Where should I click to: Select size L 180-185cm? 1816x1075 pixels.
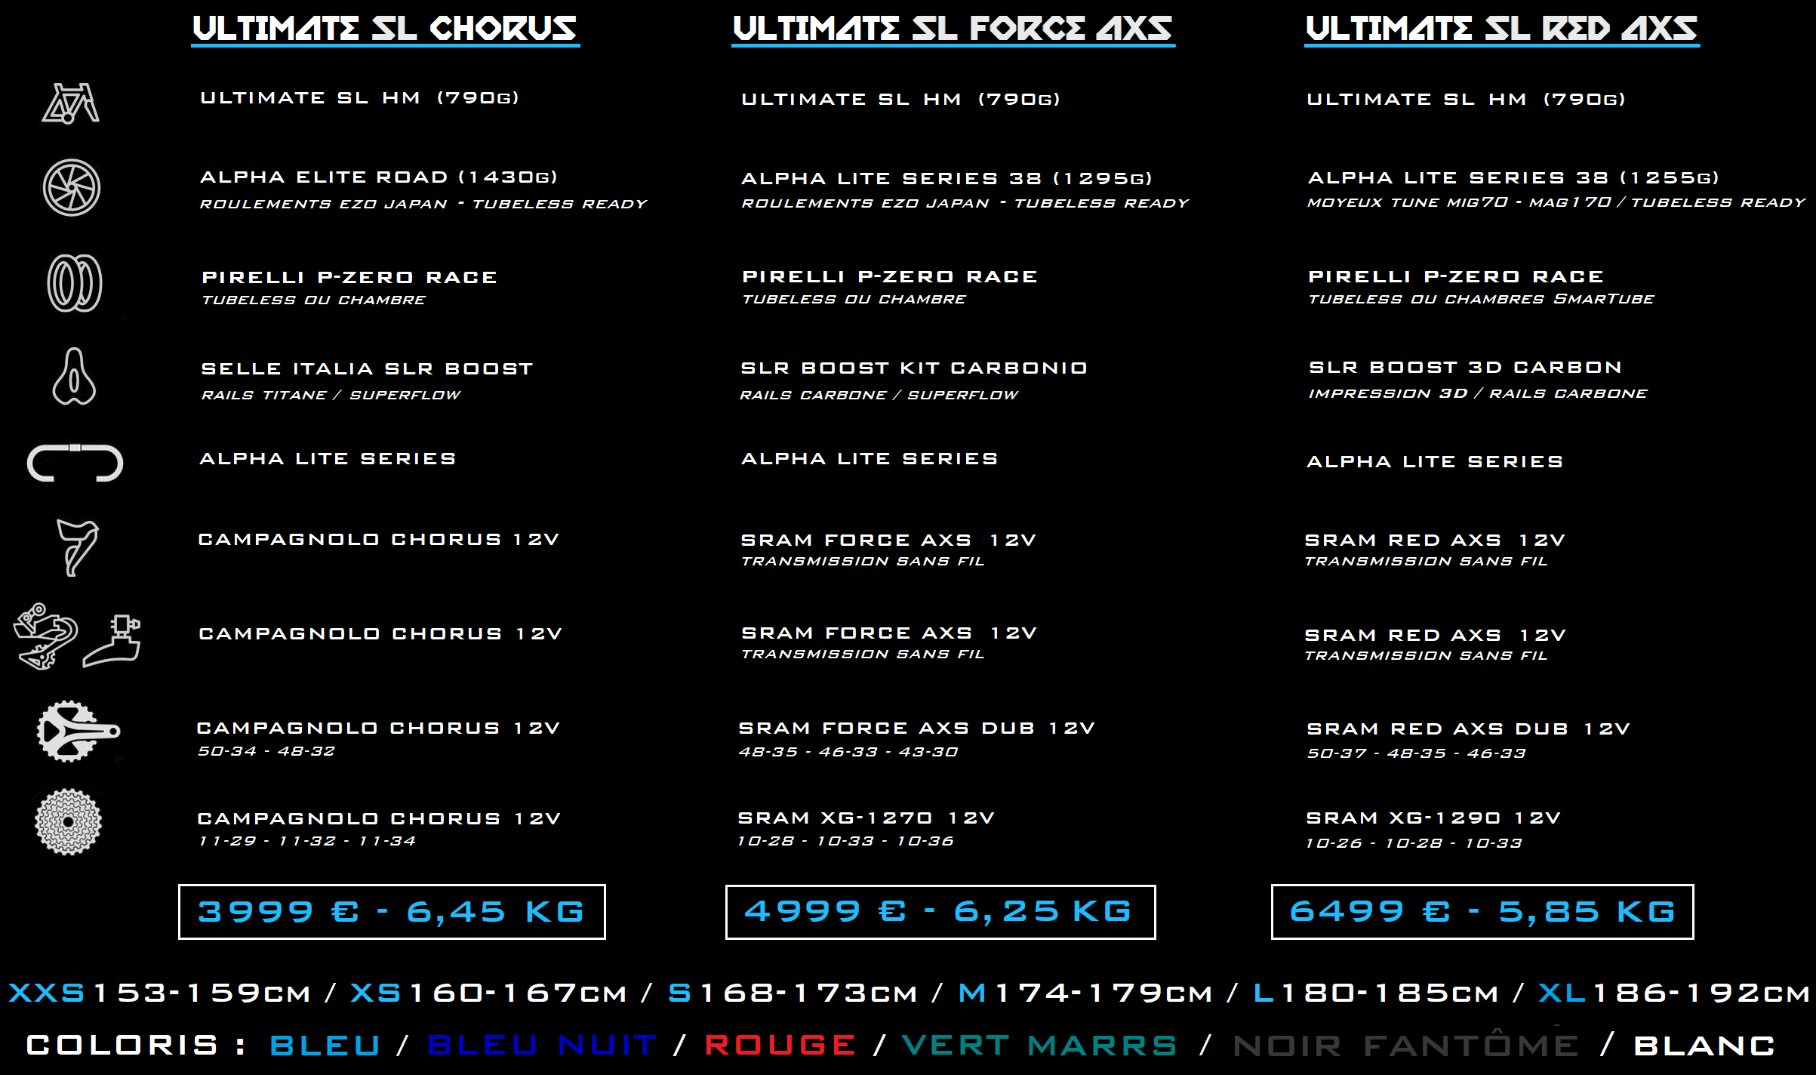point(1376,993)
